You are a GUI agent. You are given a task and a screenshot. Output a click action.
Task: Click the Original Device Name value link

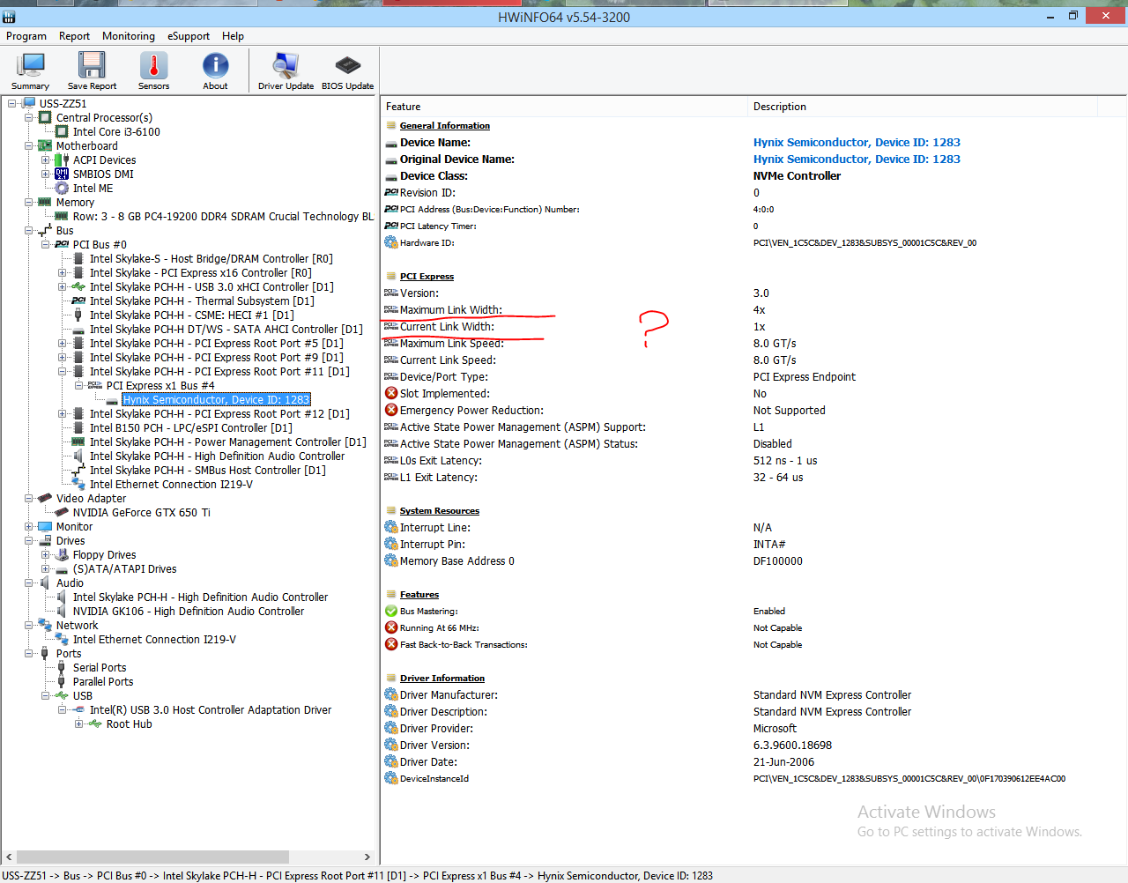(857, 160)
